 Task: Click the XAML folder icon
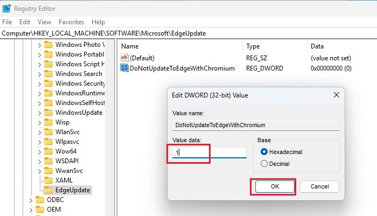48,180
